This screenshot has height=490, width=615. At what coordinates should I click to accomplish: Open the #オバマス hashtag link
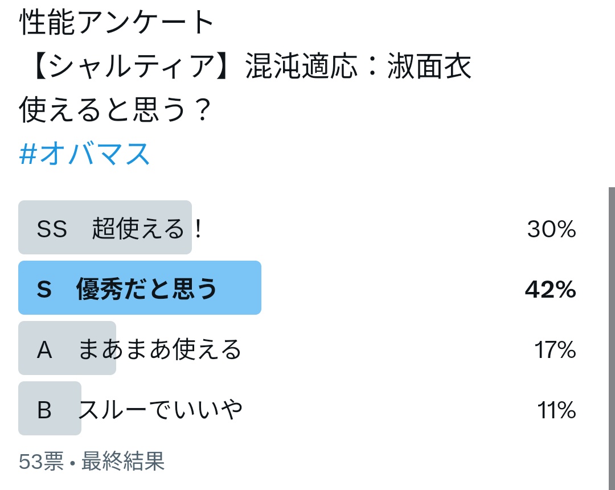point(85,154)
